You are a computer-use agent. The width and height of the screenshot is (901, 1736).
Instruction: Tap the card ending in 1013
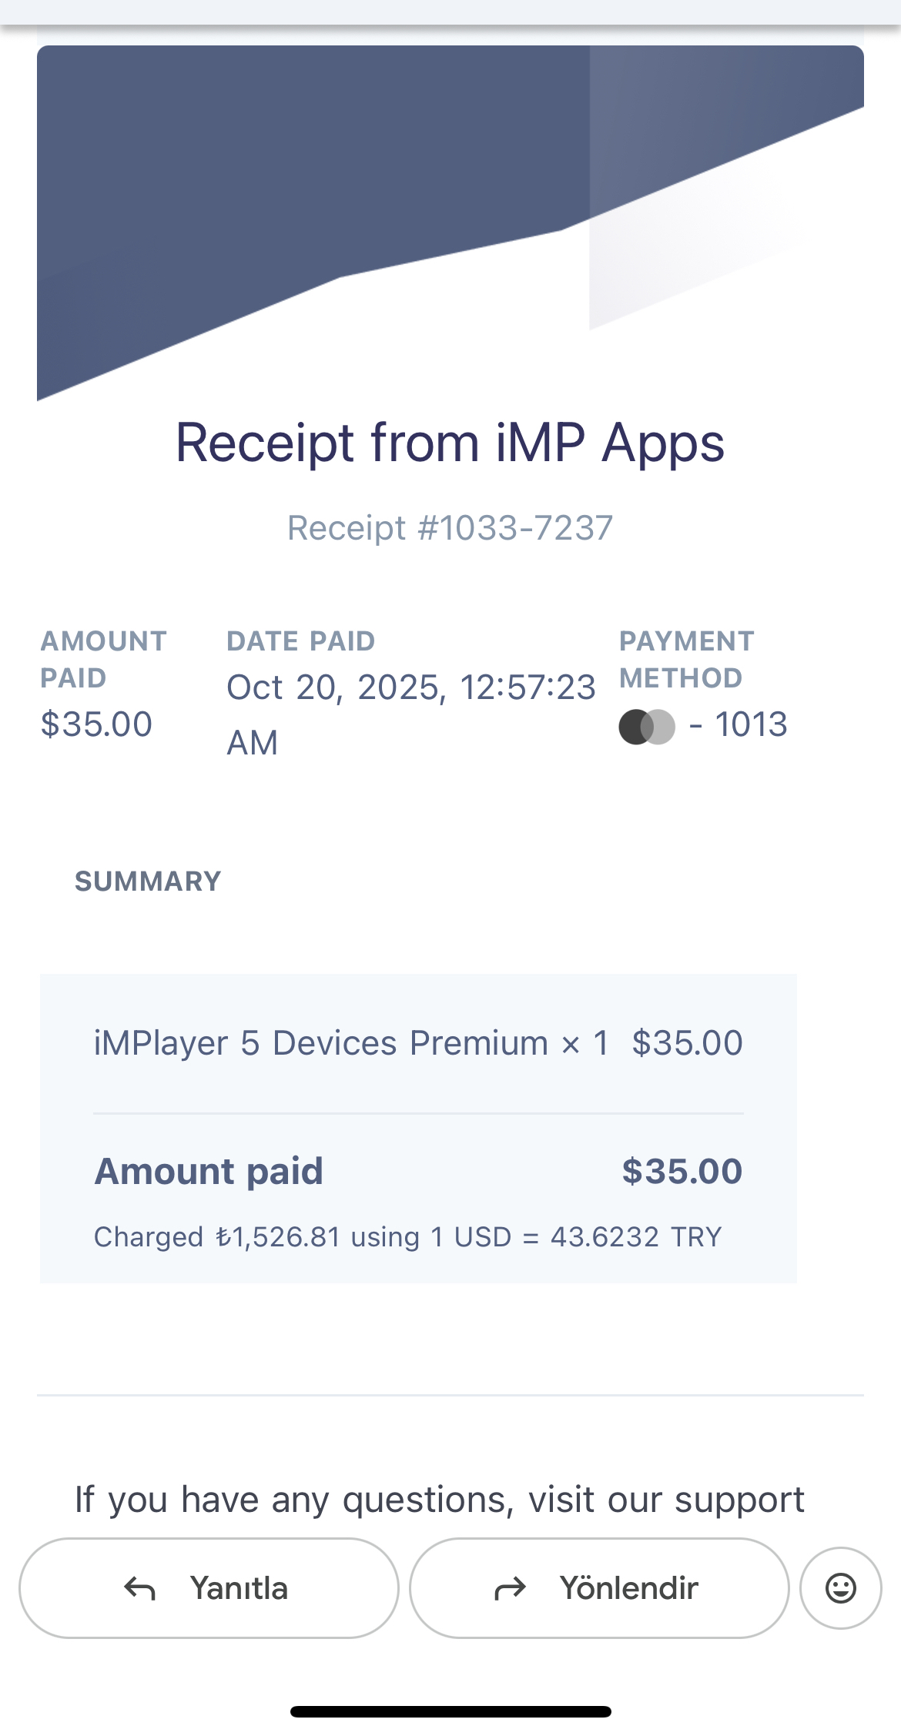tap(750, 725)
